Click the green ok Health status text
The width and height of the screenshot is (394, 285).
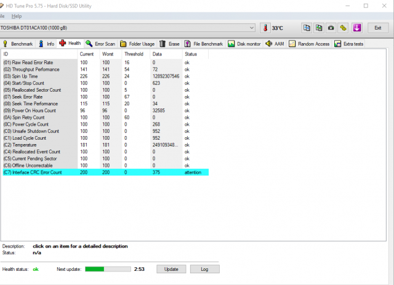36,269
